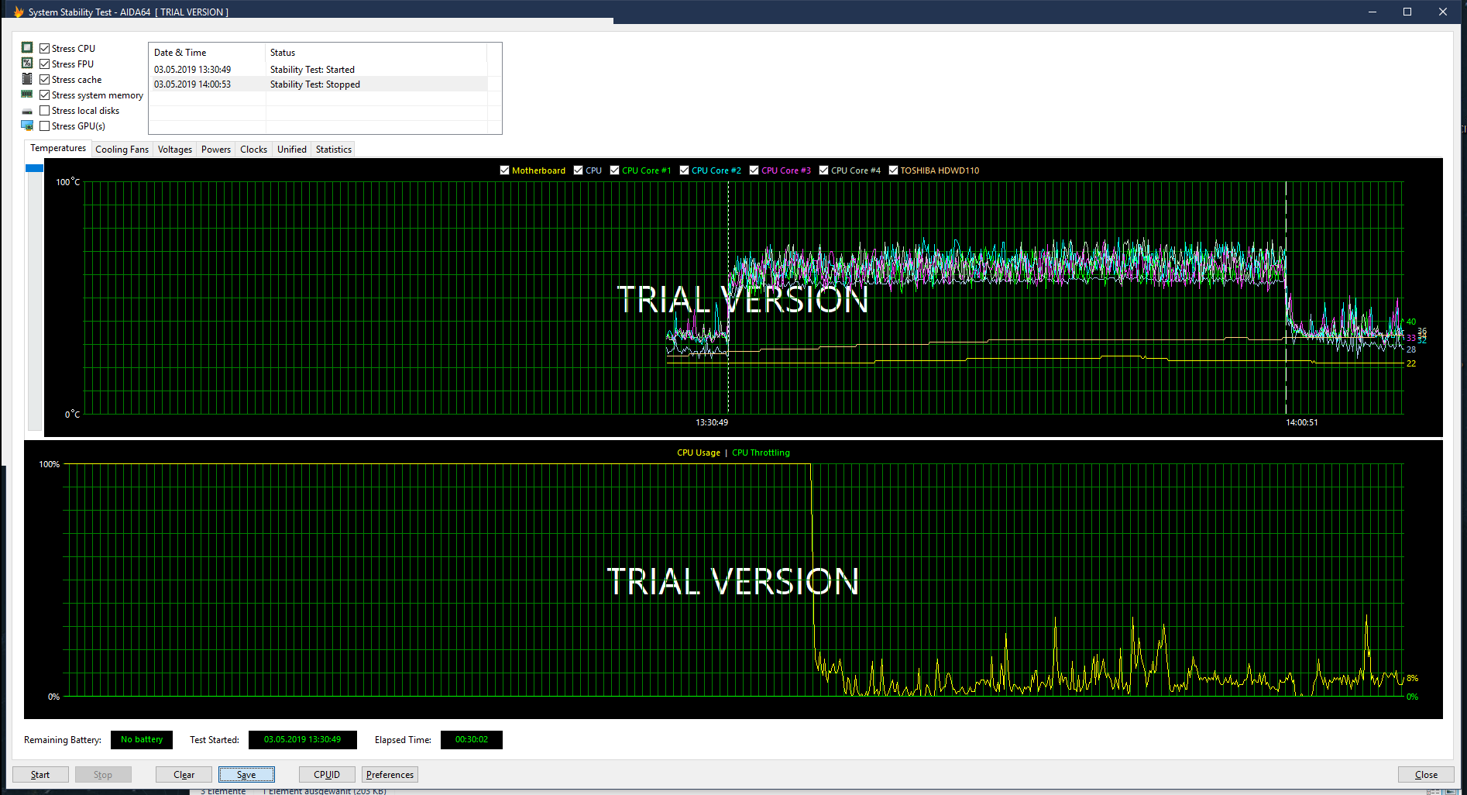Switch to the Cooling Fans tab
The height and width of the screenshot is (795, 1467).
122,150
